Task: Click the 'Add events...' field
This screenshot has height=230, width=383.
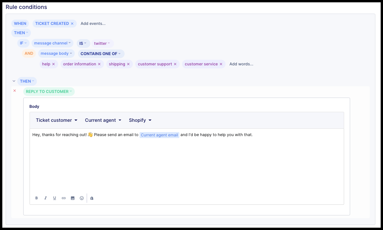Action: point(93,24)
